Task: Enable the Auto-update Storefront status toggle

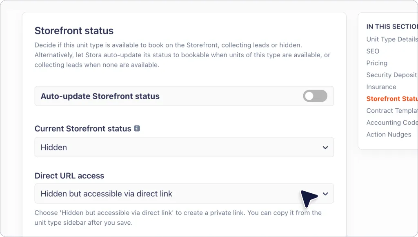Action: [315, 96]
